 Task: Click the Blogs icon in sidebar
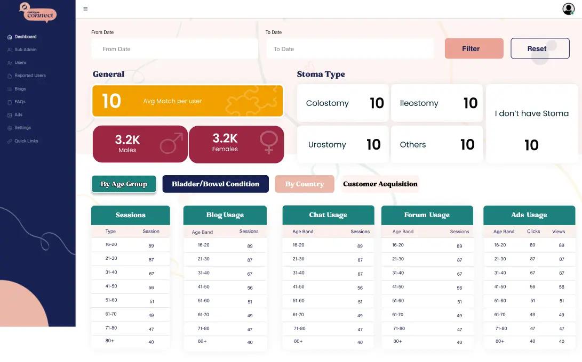pyautogui.click(x=10, y=89)
